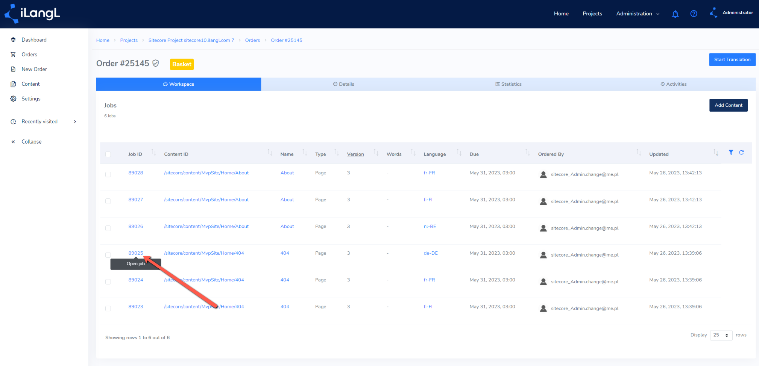This screenshot has height=366, width=759.
Task: Click the Content pages icon
Action: (13, 84)
